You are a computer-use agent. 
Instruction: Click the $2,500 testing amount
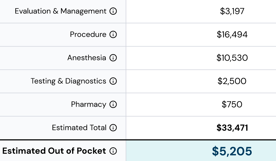pos(232,81)
